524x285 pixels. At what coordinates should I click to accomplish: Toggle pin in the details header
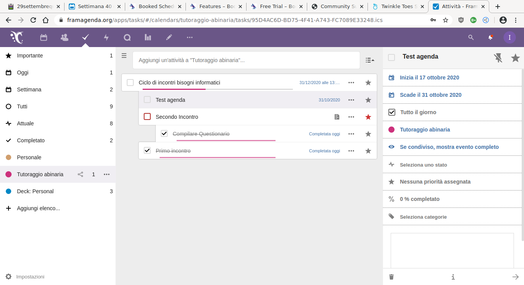498,58
